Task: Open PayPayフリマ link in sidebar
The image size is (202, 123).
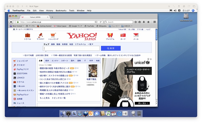Action: [x=22, y=69]
